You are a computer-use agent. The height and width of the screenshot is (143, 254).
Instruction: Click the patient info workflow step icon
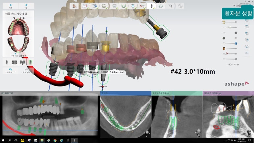pyautogui.click(x=75, y=6)
